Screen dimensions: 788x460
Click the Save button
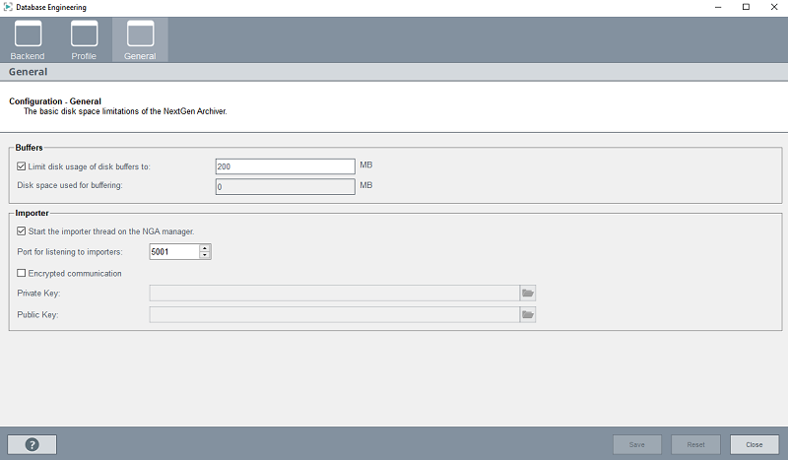pos(637,444)
